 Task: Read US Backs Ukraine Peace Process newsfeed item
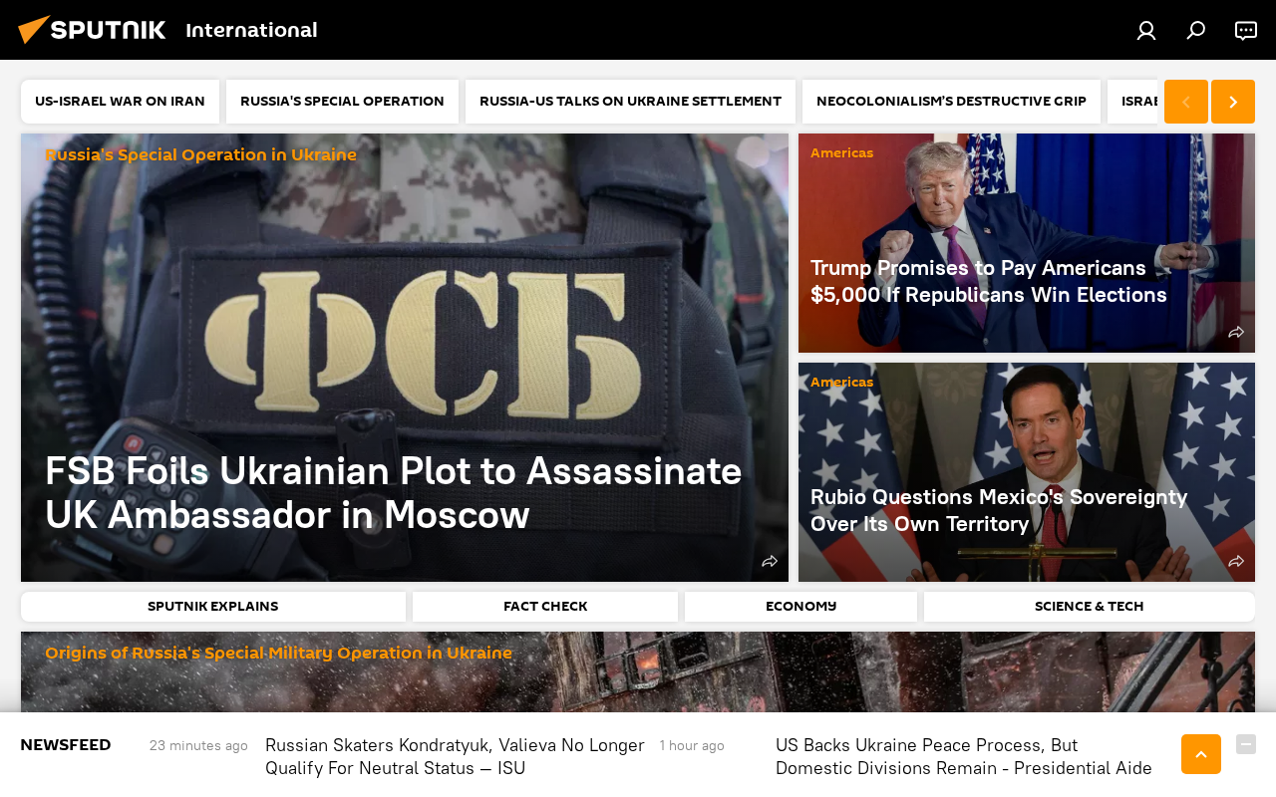tap(964, 756)
